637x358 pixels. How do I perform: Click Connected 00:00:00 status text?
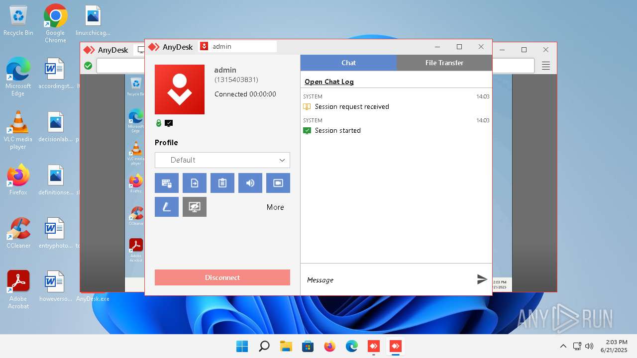pos(245,94)
